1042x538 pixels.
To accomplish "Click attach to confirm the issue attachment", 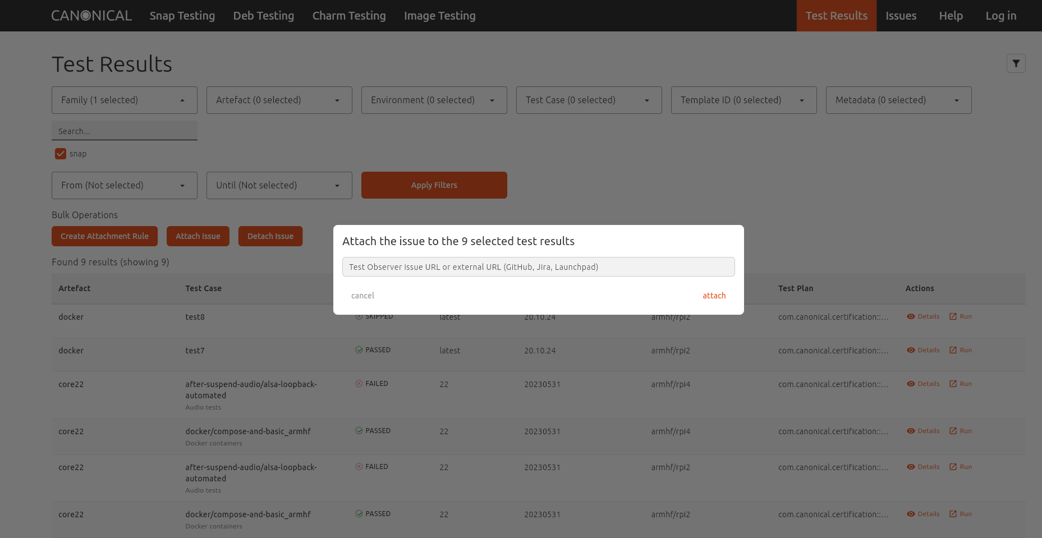I will click(714, 295).
